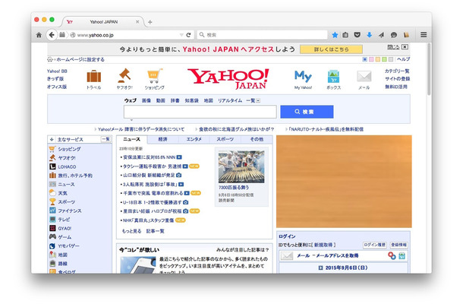
Task: Open downloads with blue arrow icon
Action: [369, 35]
